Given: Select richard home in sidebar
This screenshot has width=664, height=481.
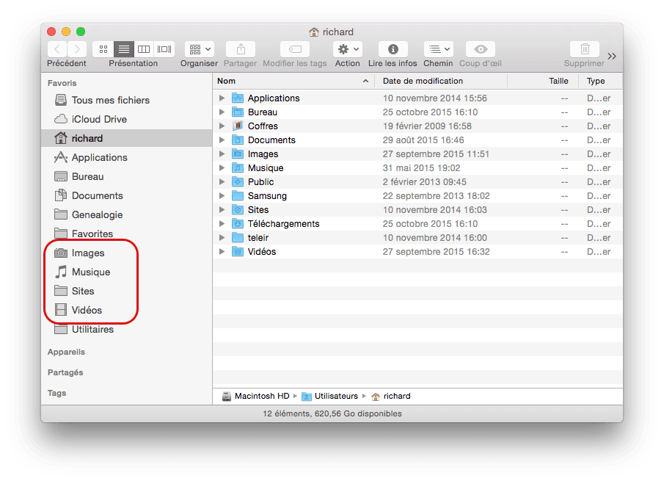Looking at the screenshot, I should [127, 138].
